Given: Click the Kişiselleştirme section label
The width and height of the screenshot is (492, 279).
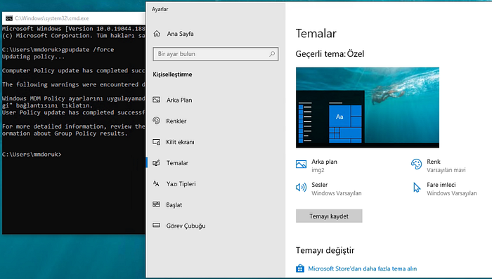Looking at the screenshot, I should [x=172, y=74].
